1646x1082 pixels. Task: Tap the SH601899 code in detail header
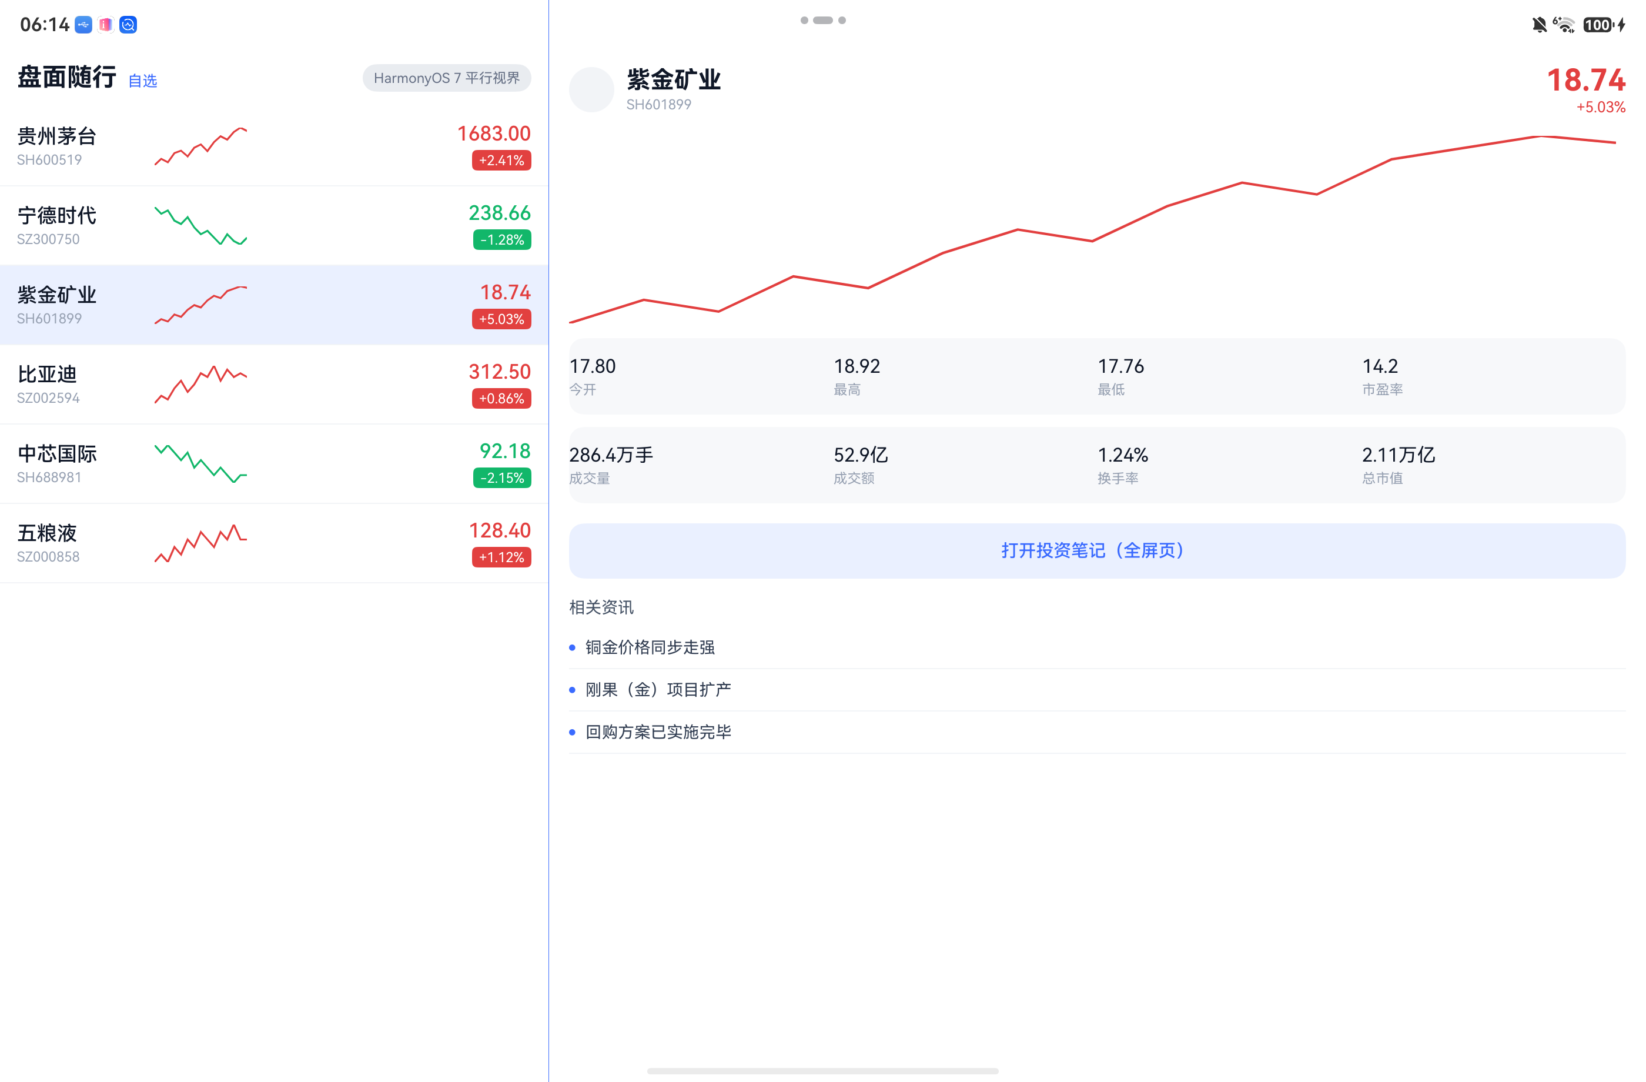point(658,105)
